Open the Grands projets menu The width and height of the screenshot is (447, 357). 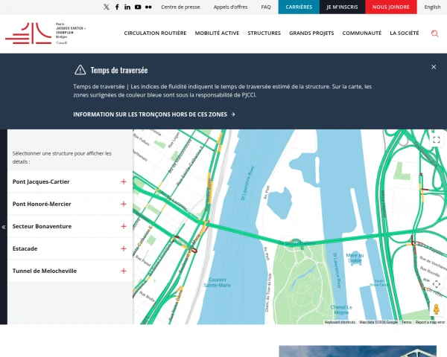(x=311, y=33)
